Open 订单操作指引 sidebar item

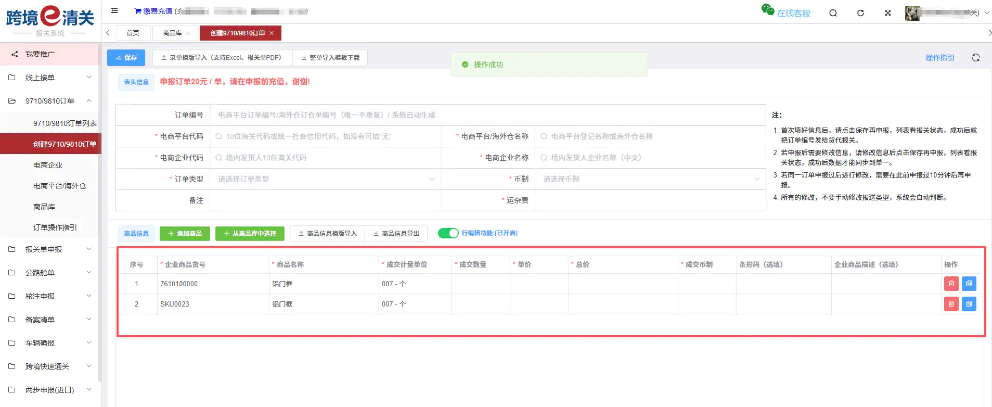click(55, 227)
